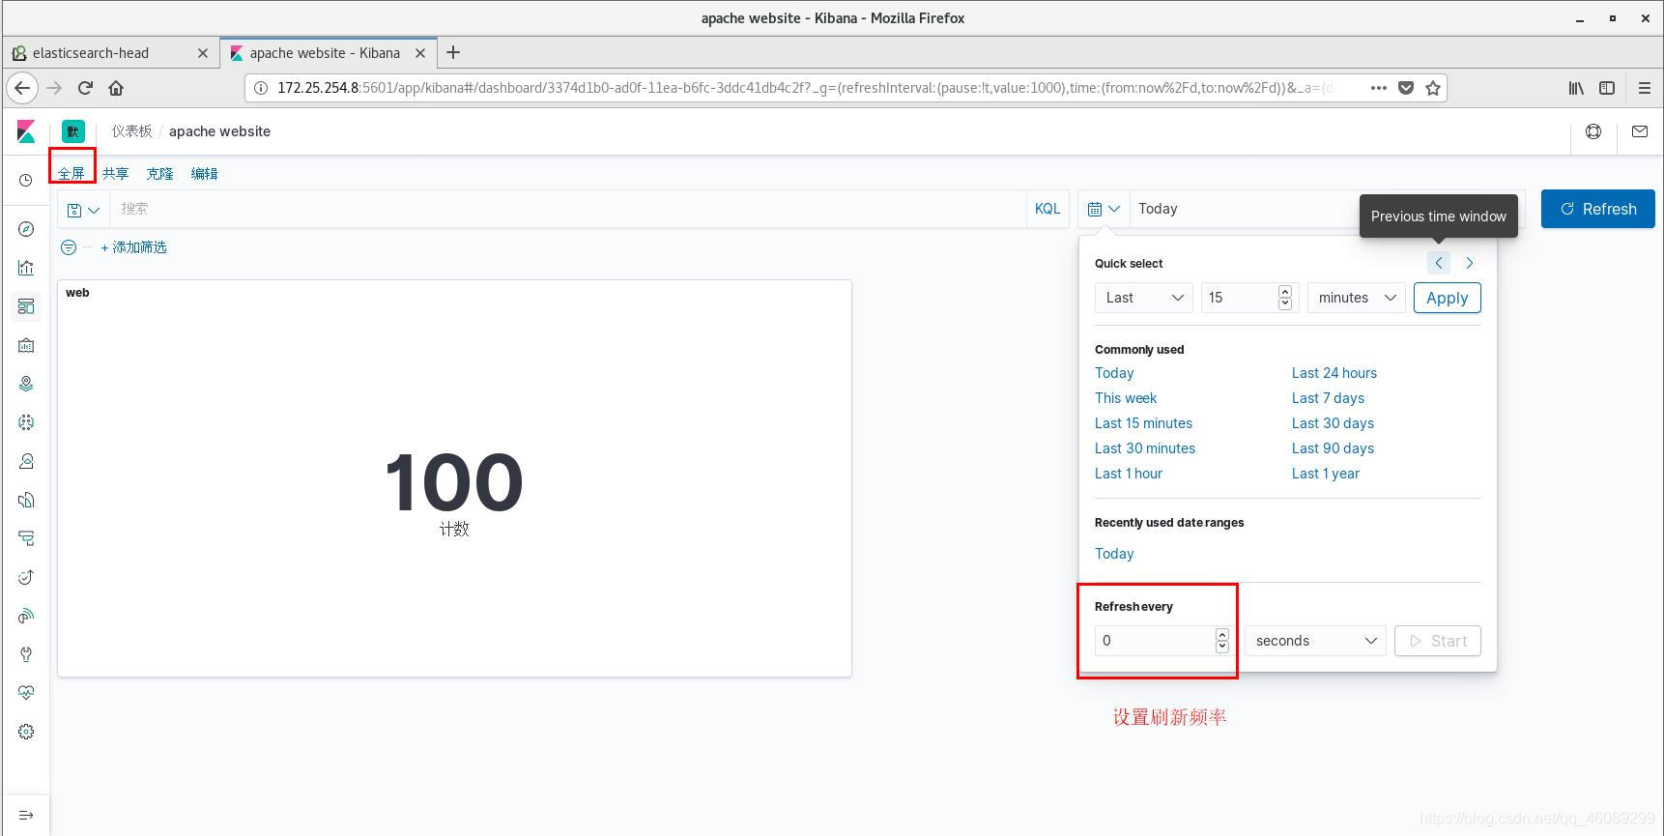The width and height of the screenshot is (1664, 836).
Task: Click the filter options circle icon
Action: 69,247
